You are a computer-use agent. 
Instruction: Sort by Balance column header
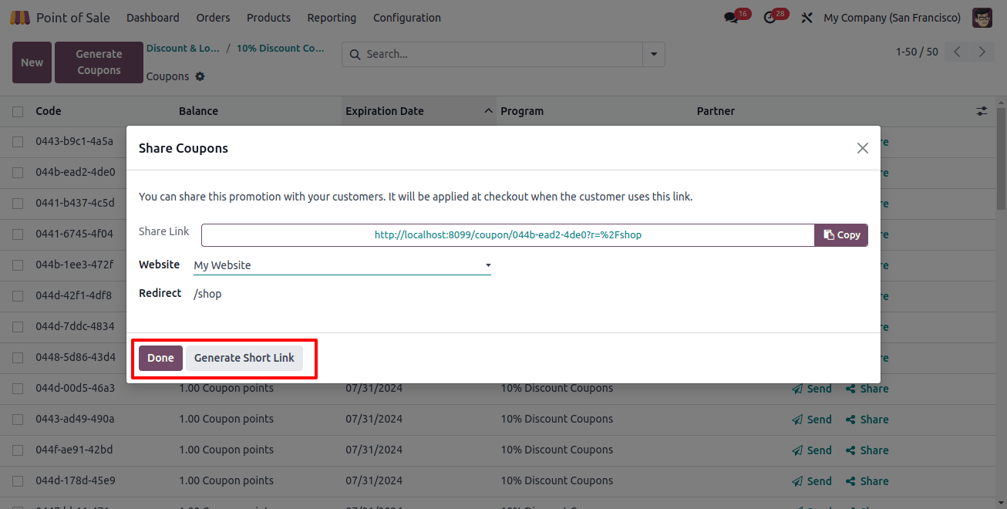point(198,111)
